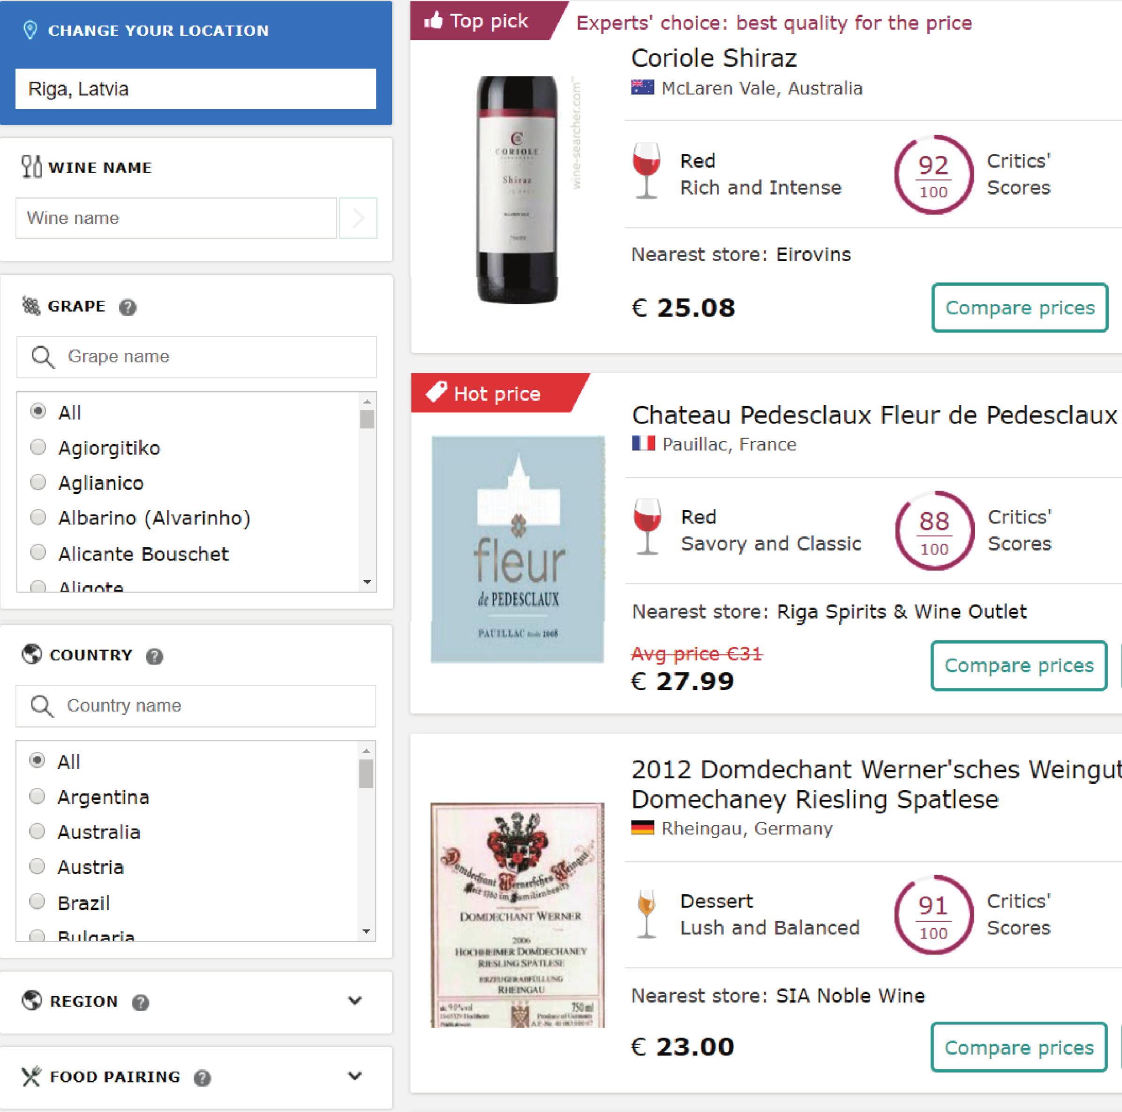Image resolution: width=1122 pixels, height=1112 pixels.
Task: Open the Chateau Pedesclaux Fleur de Pedesclaux title
Action: 874,416
